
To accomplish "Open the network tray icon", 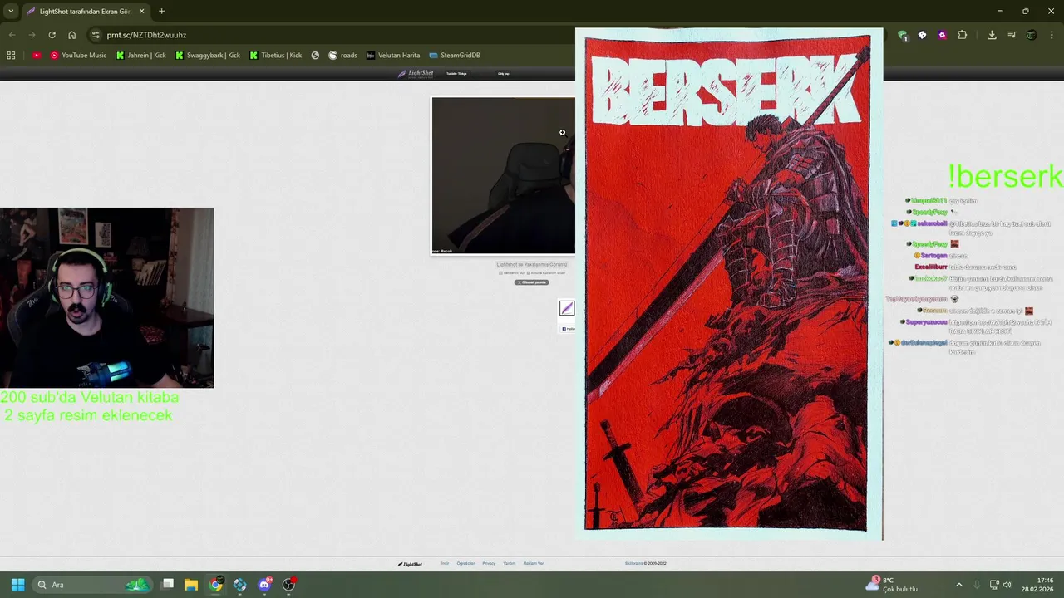I will coord(993,585).
